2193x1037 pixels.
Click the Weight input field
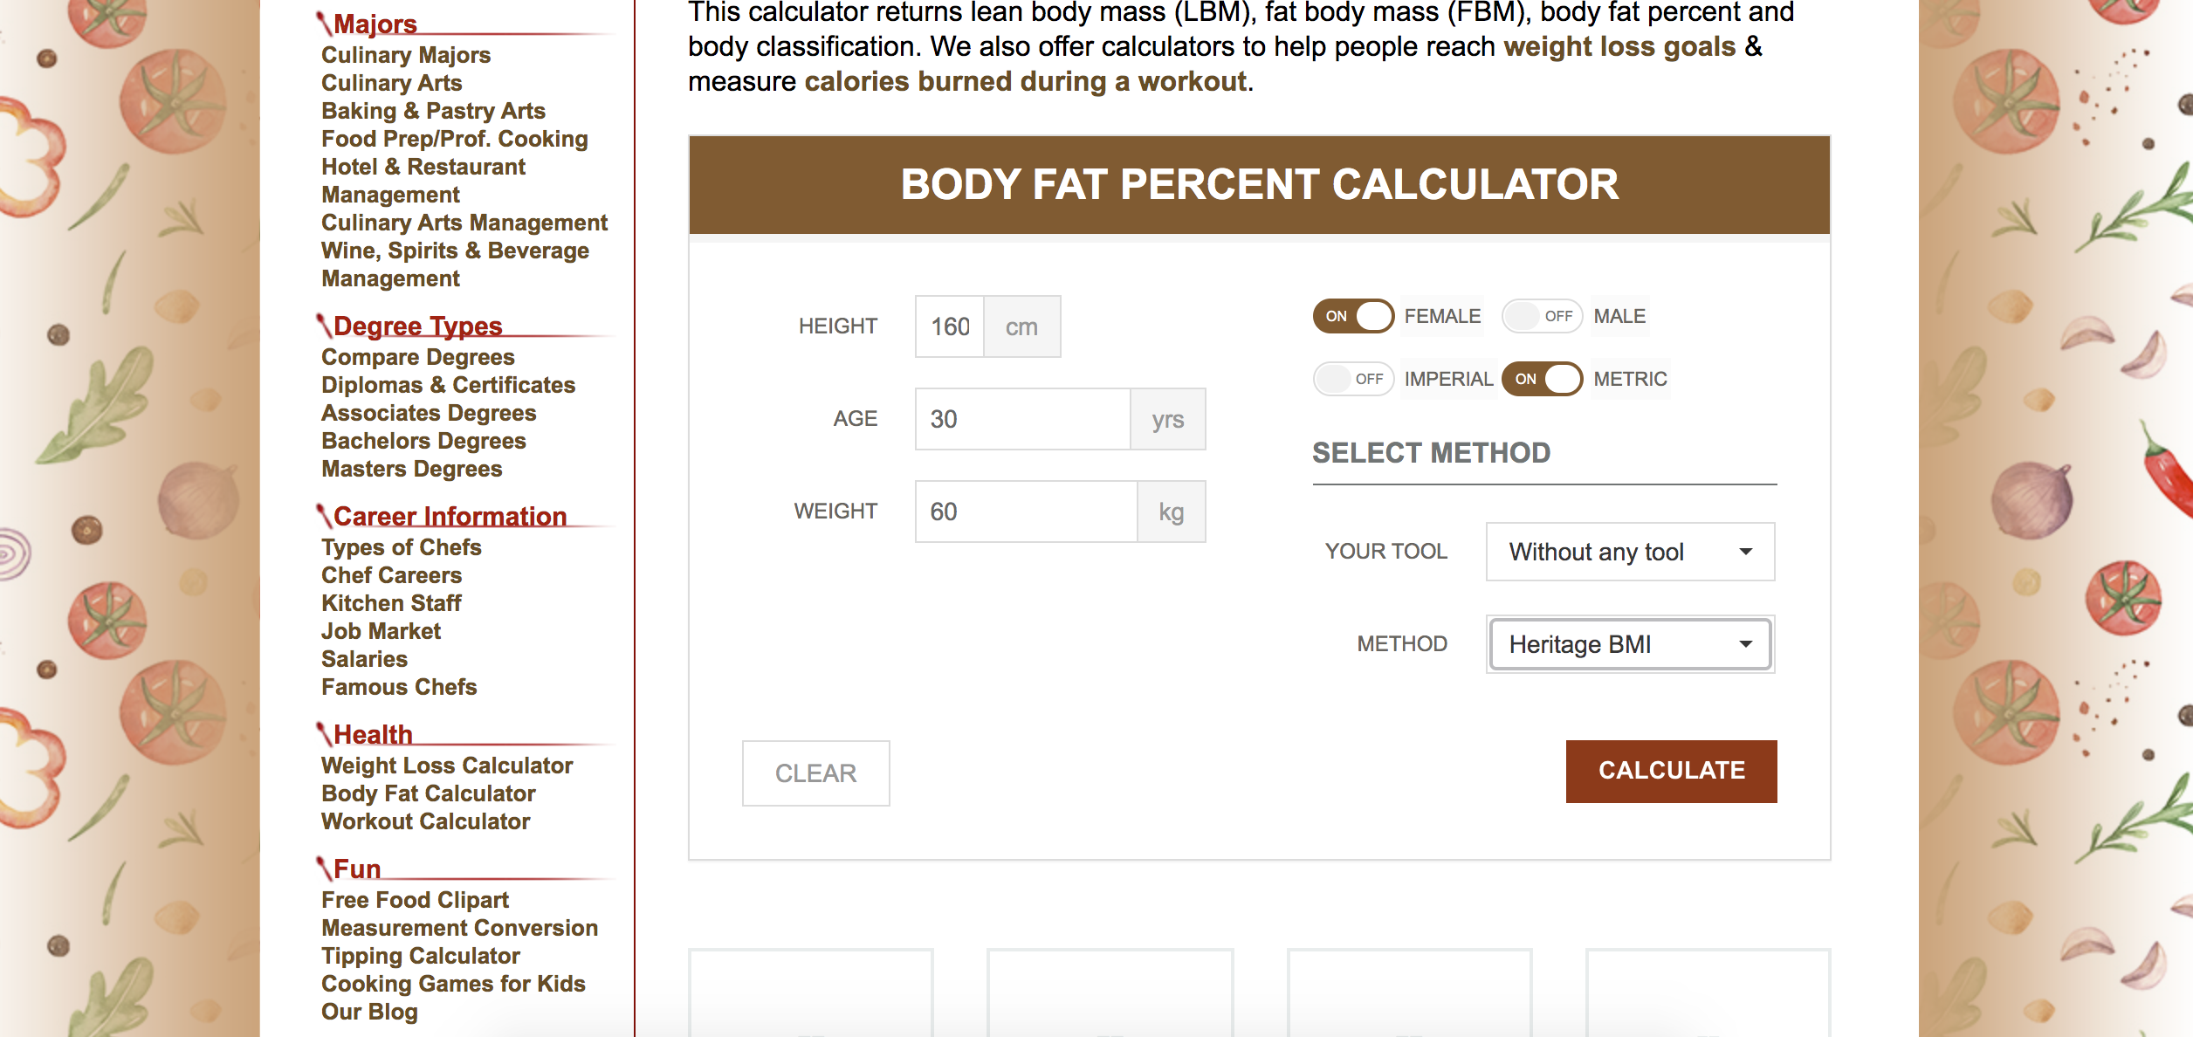[x=1025, y=512]
